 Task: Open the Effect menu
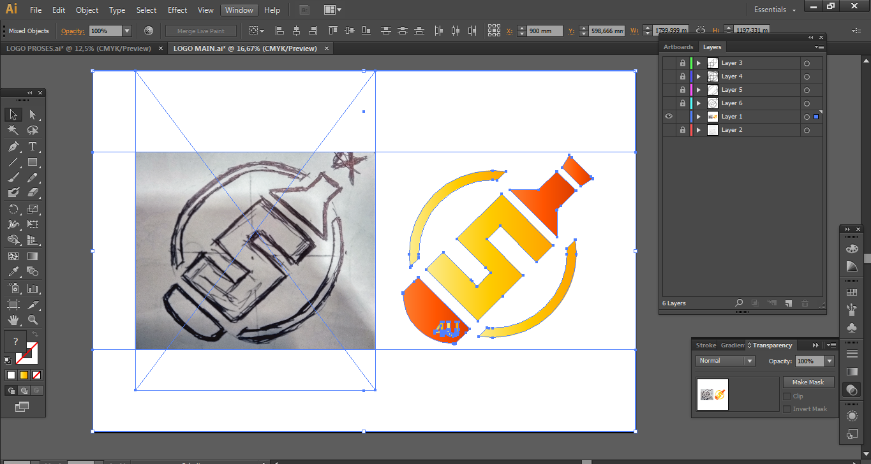click(177, 10)
